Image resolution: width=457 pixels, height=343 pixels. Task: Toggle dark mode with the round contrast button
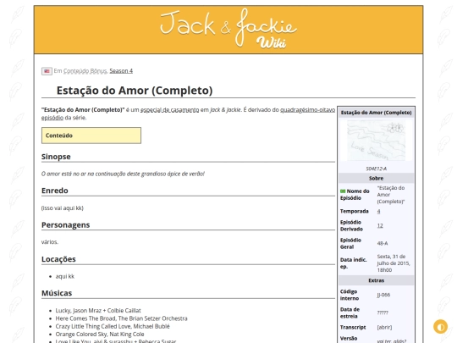[440, 326]
